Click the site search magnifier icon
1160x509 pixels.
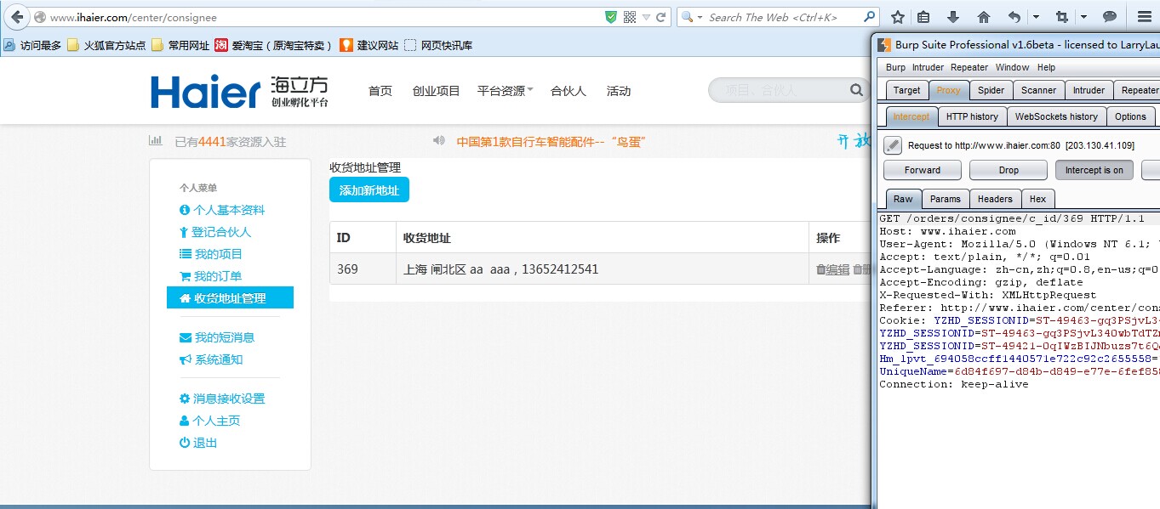click(x=856, y=90)
